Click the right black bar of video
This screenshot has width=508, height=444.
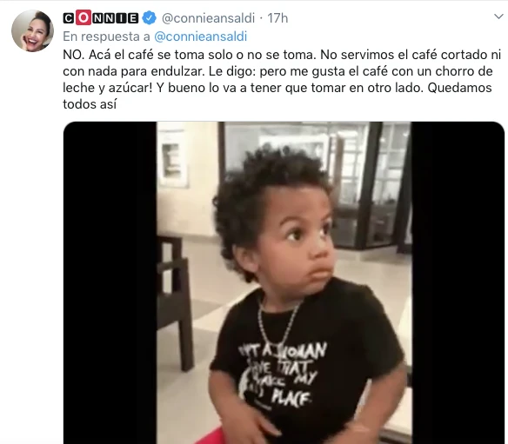458,282
